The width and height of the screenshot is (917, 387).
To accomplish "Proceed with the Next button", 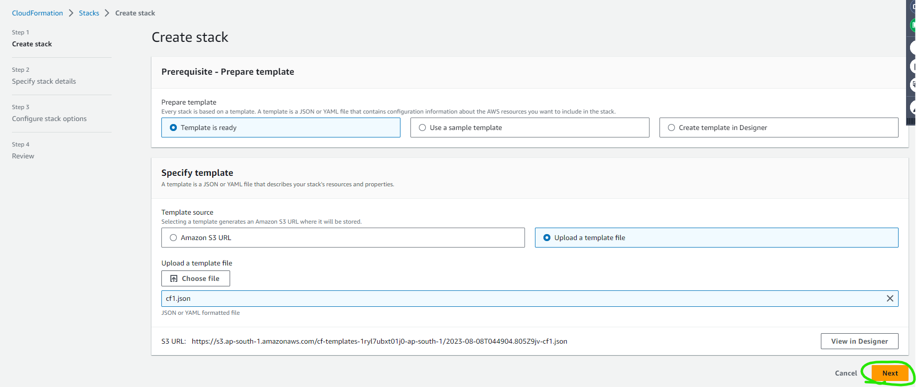I will click(890, 373).
